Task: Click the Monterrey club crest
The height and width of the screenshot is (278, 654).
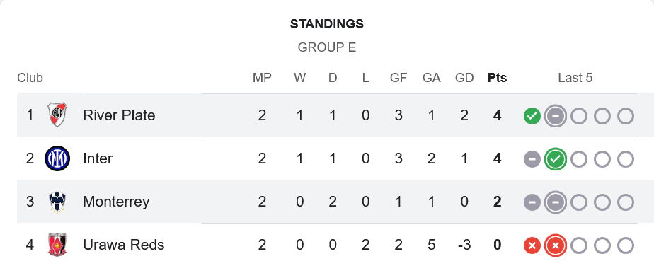Action: [57, 202]
